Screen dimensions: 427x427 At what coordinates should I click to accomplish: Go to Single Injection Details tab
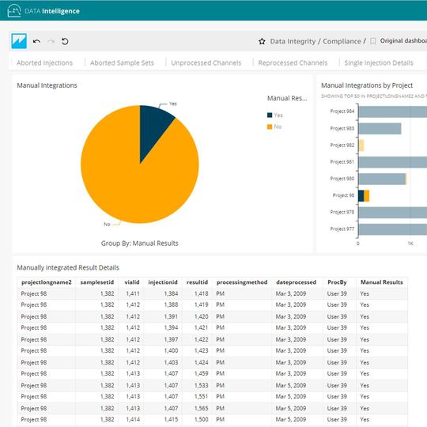pos(379,63)
